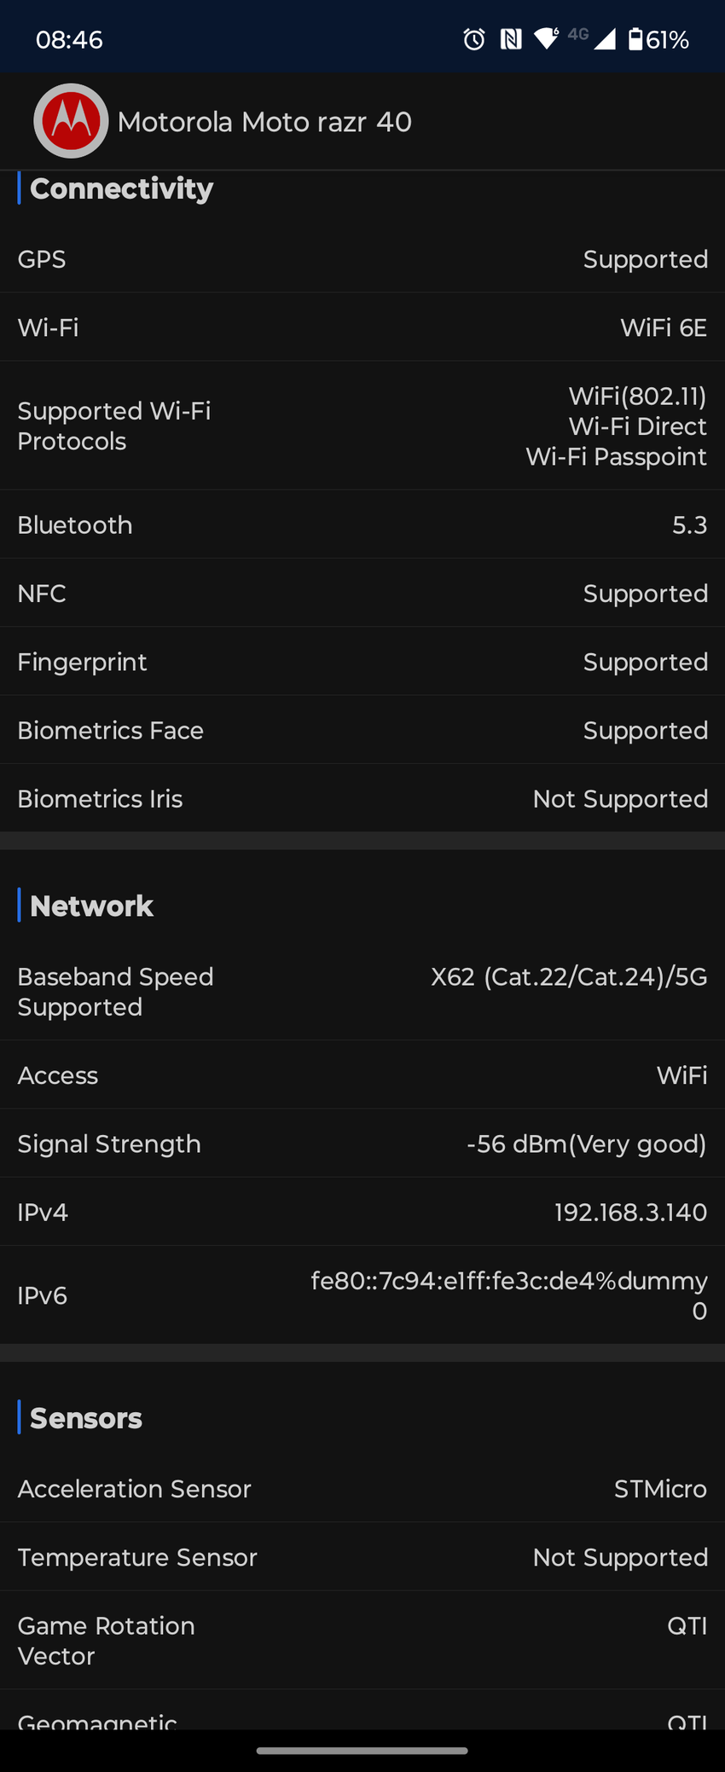Tap the Wi-Fi signal status icon
The width and height of the screenshot is (725, 1772).
click(x=546, y=39)
